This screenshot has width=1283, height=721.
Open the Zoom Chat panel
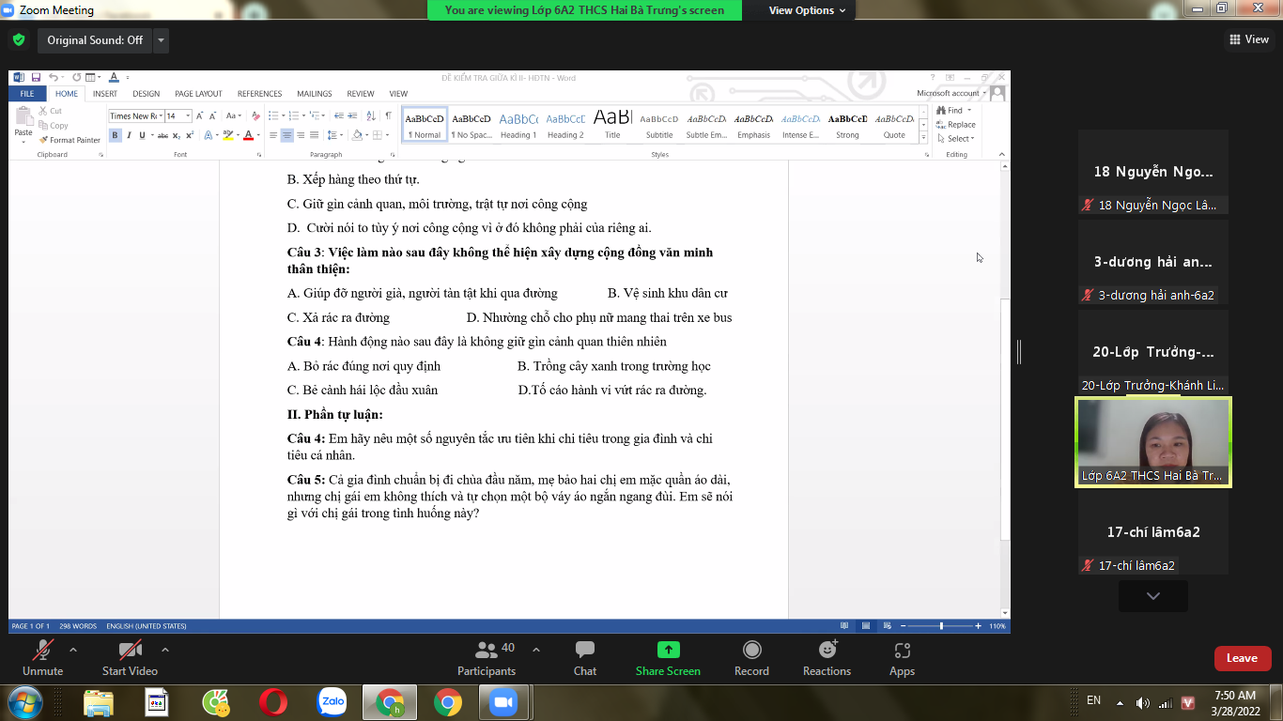585,657
